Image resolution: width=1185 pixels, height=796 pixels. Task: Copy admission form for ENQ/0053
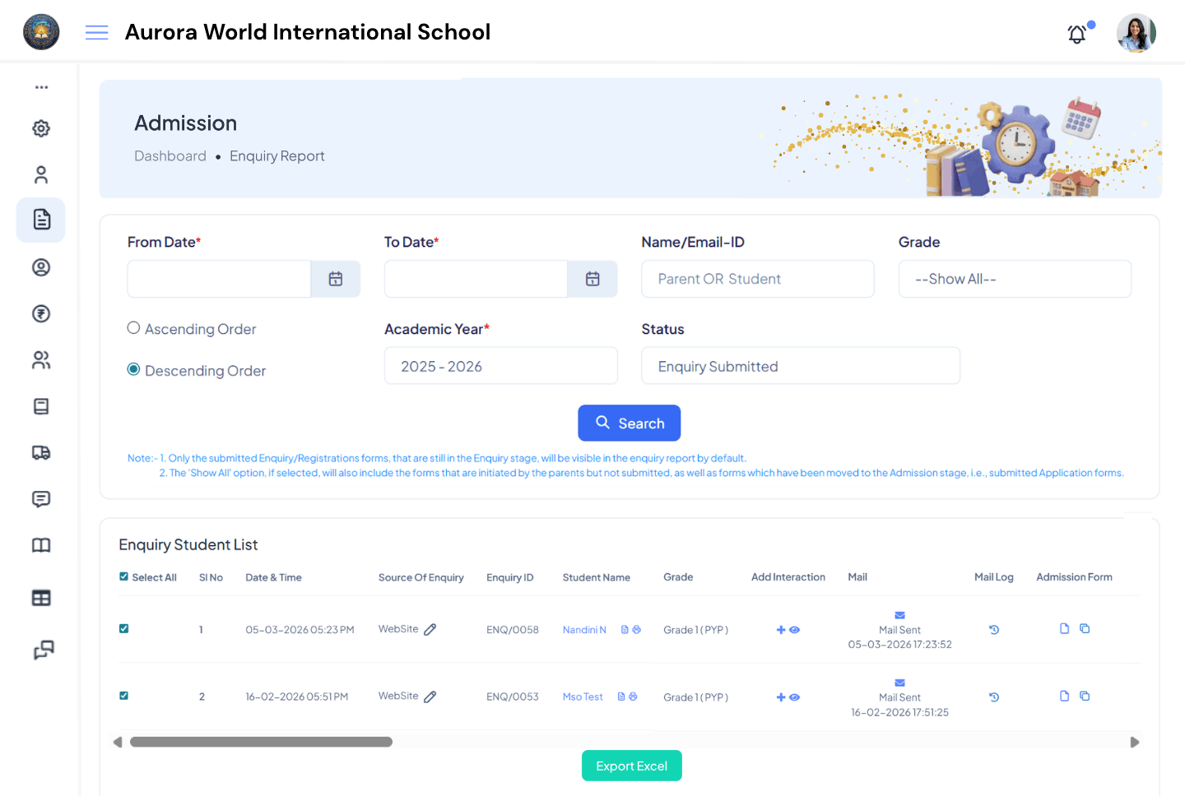click(1085, 695)
